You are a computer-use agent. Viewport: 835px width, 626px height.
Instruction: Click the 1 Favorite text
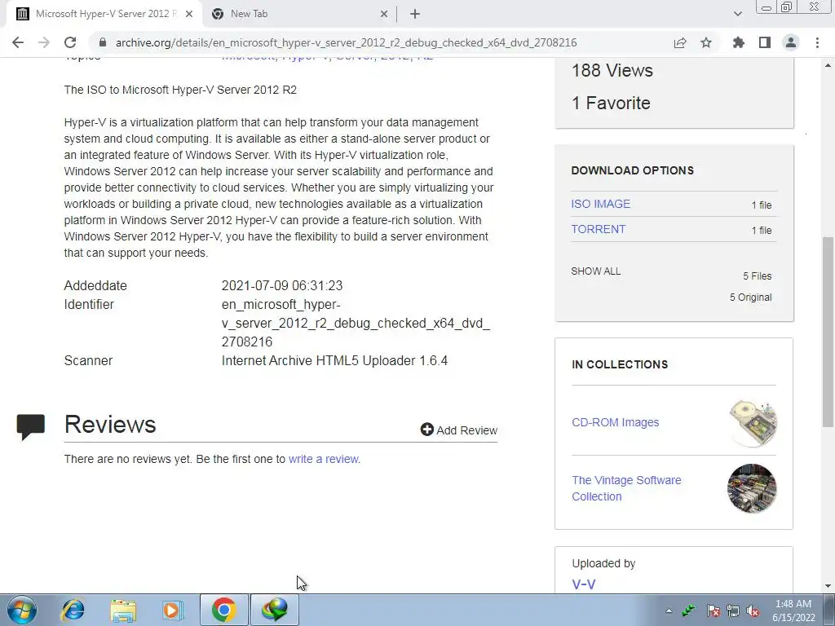(x=611, y=103)
